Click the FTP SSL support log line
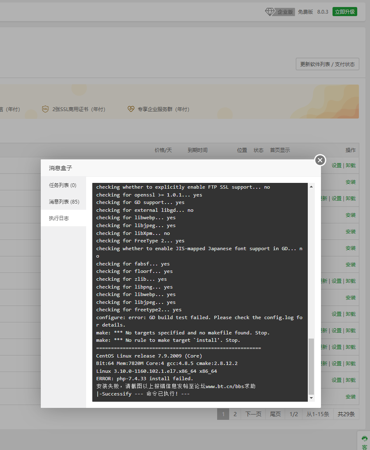The height and width of the screenshot is (450, 370). [x=183, y=187]
